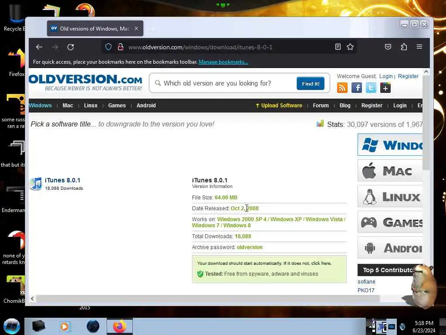The image size is (446, 335).
Task: Open the Facebook icon link
Action: (357, 88)
